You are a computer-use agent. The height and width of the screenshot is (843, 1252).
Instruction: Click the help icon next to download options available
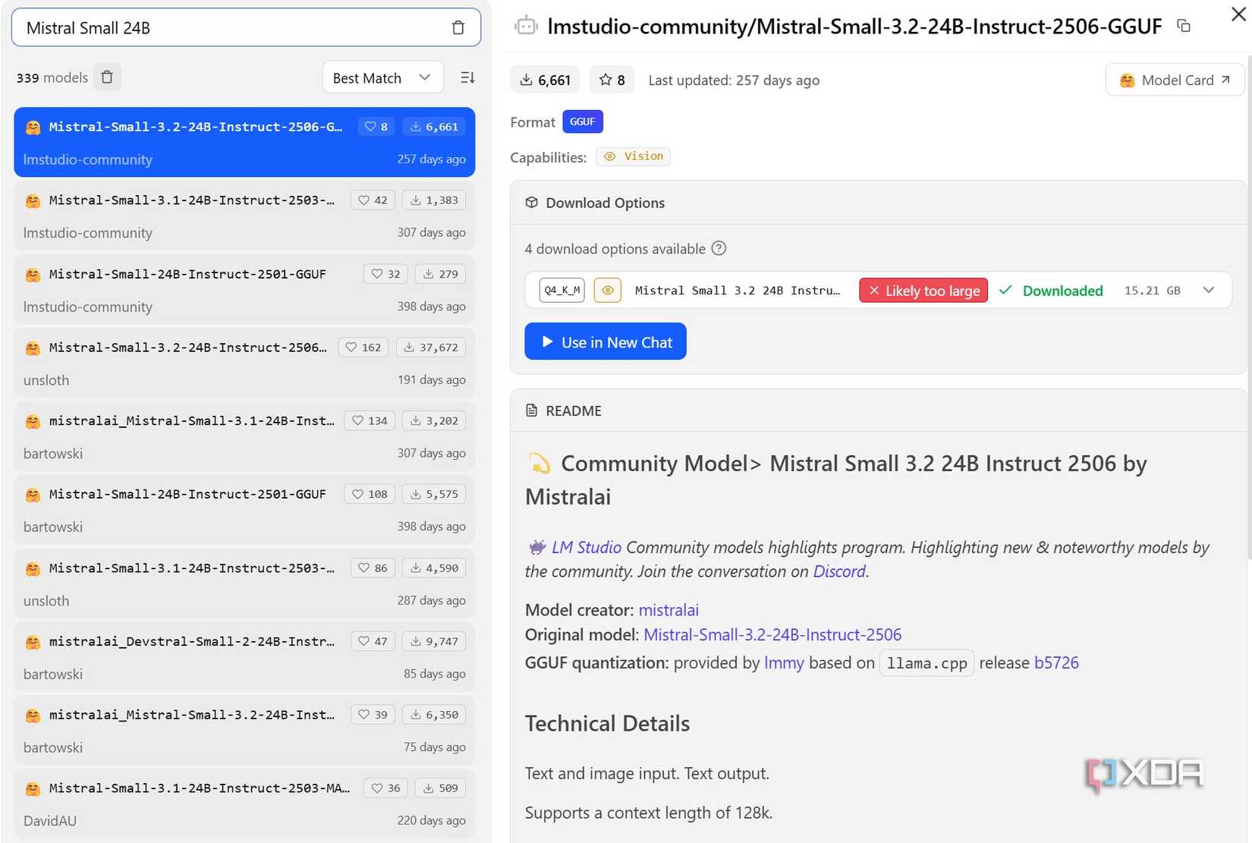(x=719, y=248)
